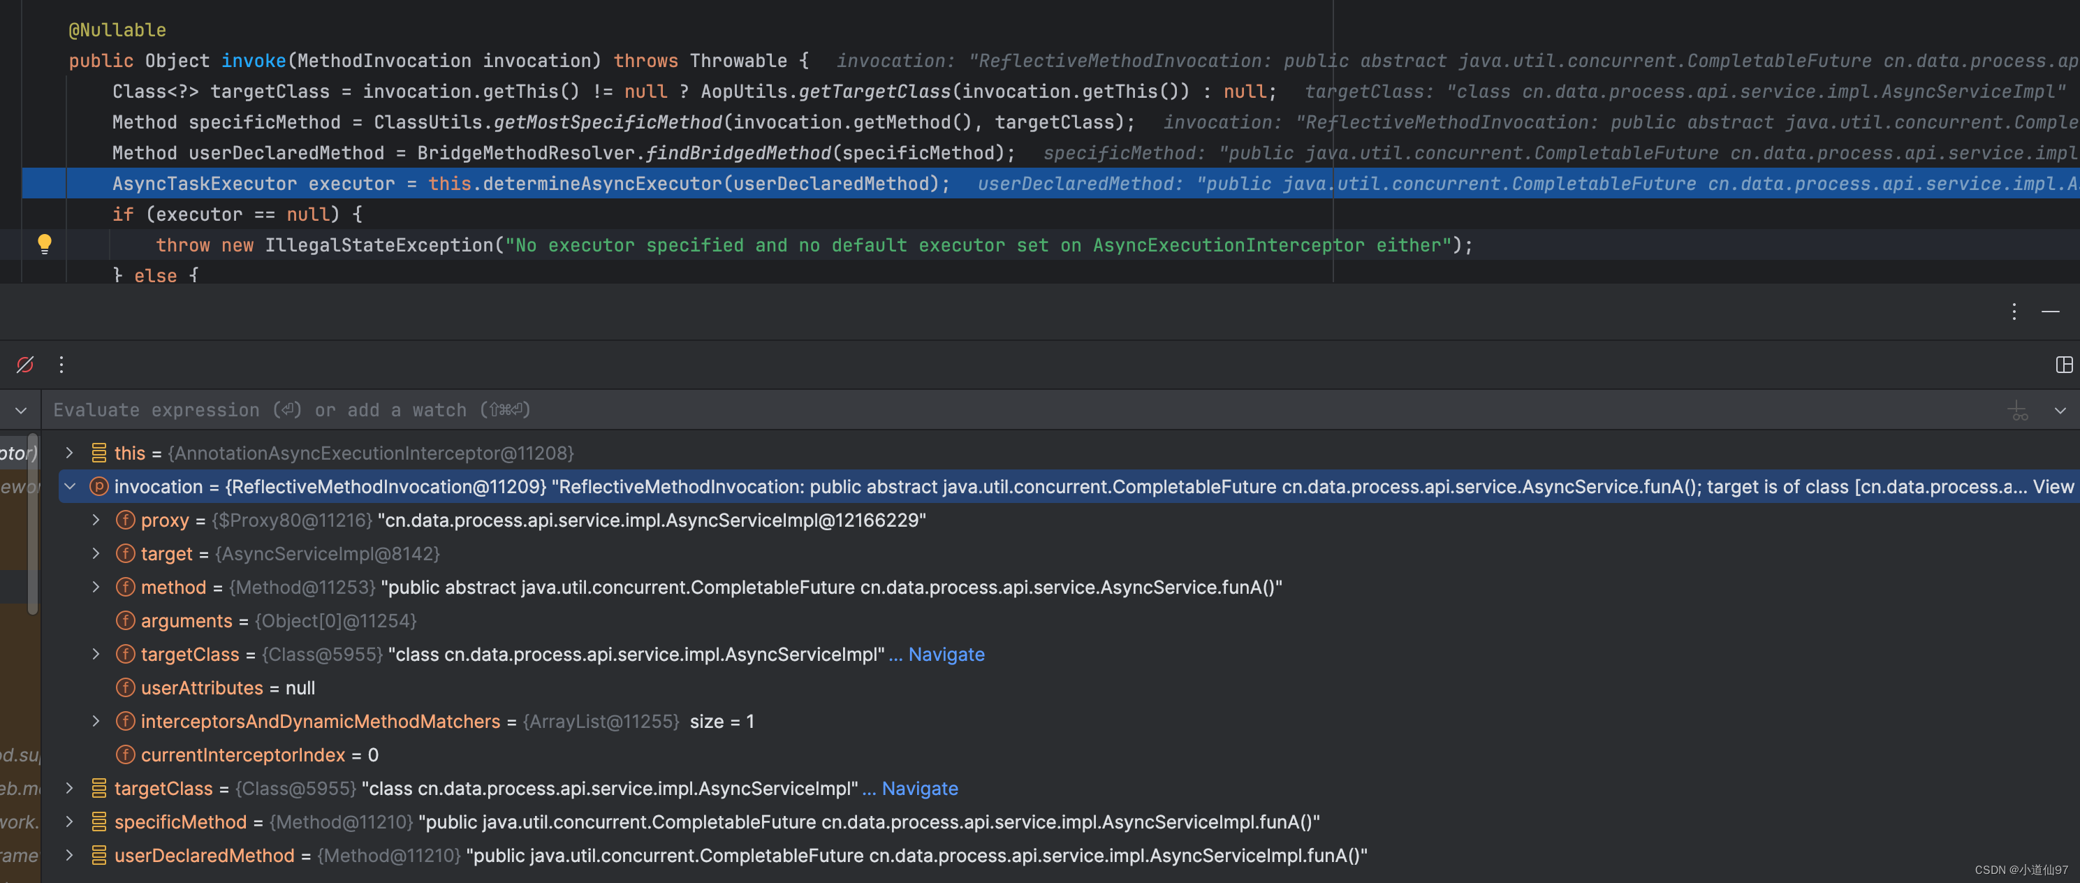Click the invoke method name in code

pos(253,61)
